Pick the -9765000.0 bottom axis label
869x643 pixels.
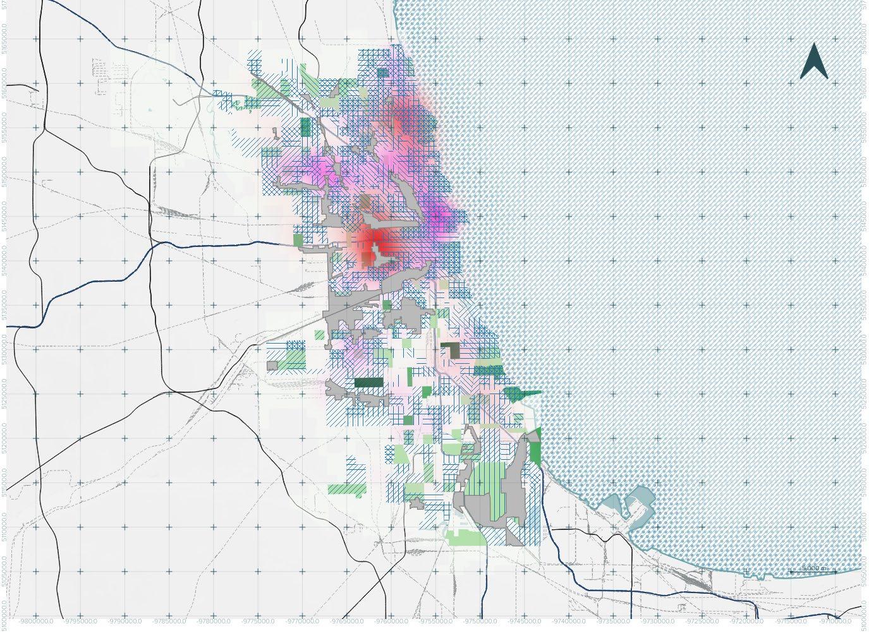tap(346, 622)
